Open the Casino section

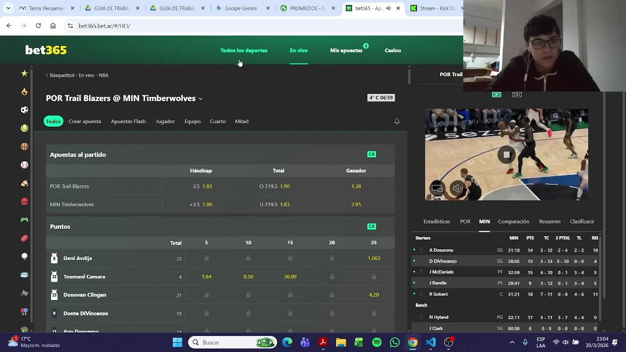pyautogui.click(x=393, y=50)
